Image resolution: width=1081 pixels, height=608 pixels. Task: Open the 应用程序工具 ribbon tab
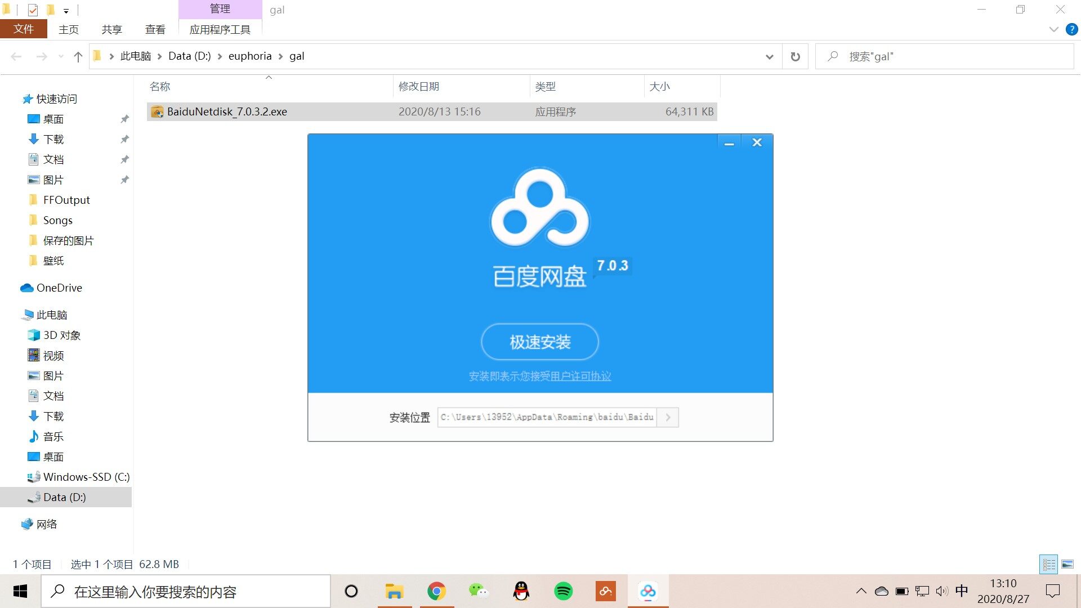pos(220,29)
